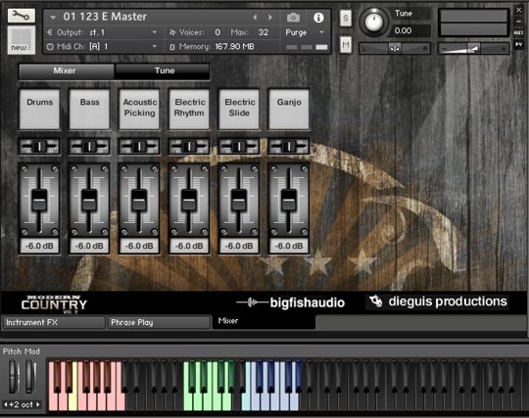Go to previous instrument preset arrow

[x=255, y=18]
